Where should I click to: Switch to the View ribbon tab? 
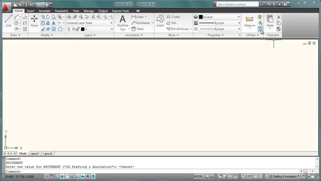[x=76, y=11]
